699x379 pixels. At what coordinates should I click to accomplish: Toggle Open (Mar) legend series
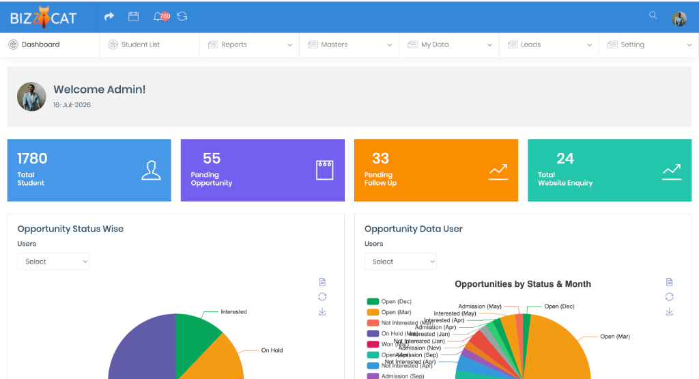pos(389,312)
